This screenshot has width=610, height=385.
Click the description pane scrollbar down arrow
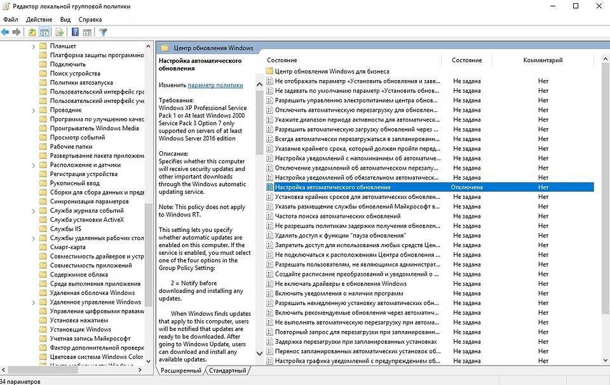tap(259, 353)
